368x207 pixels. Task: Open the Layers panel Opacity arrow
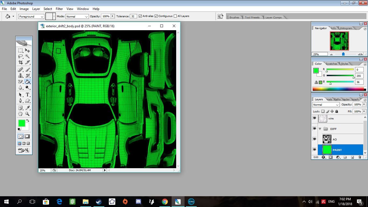(364, 105)
